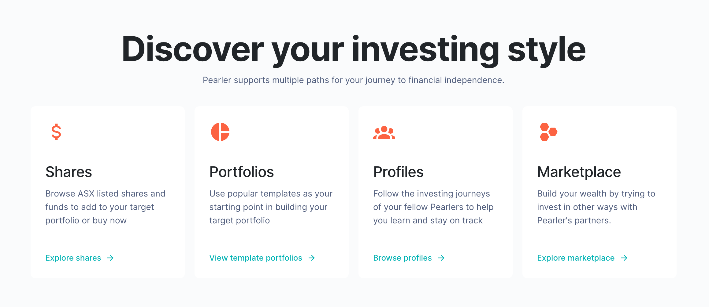Click the Discover your investing style headline
Screen dimensions: 709x307
pyautogui.click(x=354, y=49)
